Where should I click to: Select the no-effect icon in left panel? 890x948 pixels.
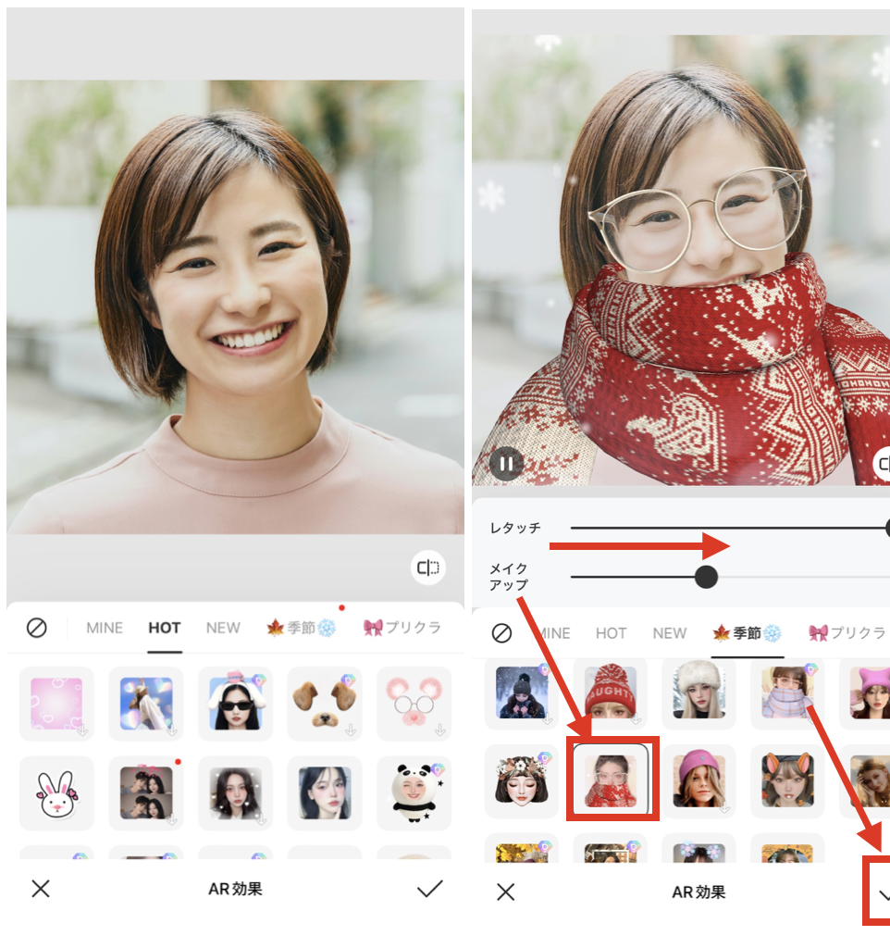tap(37, 628)
